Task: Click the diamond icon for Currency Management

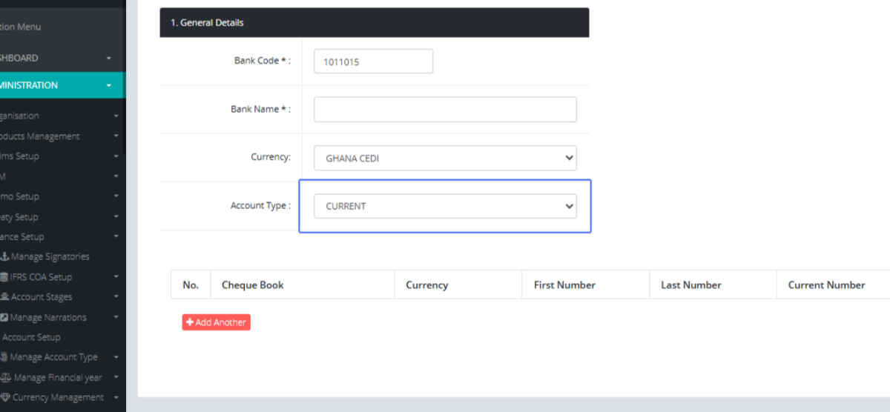Action: click(x=5, y=398)
